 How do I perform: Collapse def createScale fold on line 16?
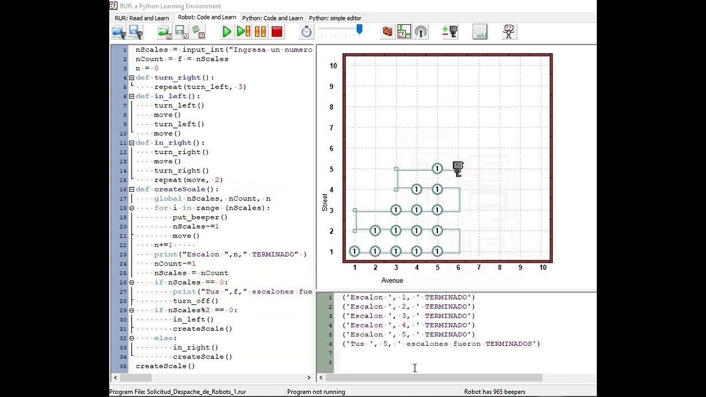[131, 189]
